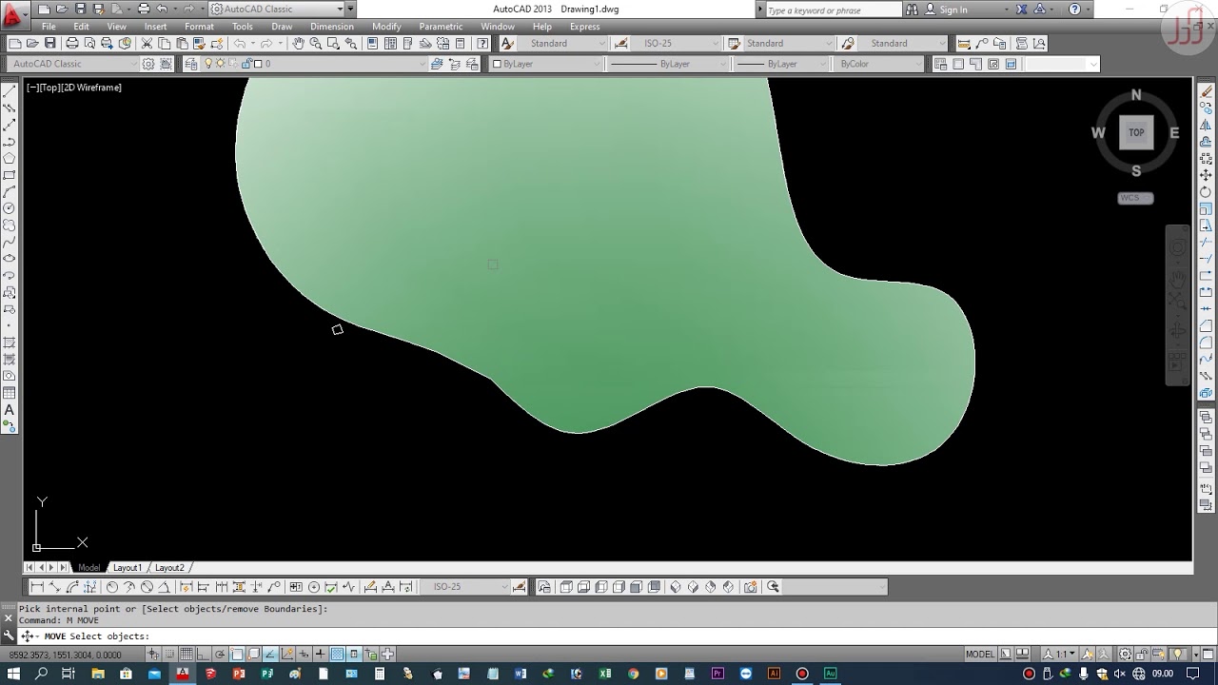Toggle Polar Tracking in status bar
Viewport: 1218px width, 685px height.
coord(220,654)
